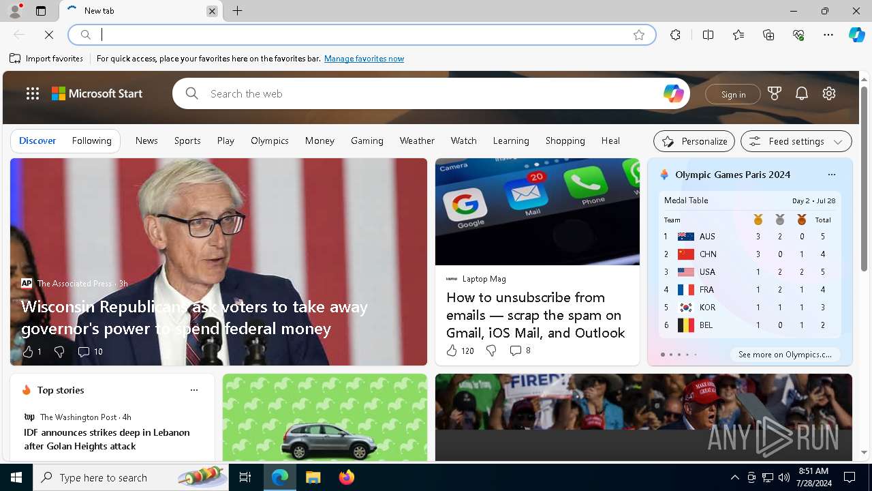Image resolution: width=872 pixels, height=491 pixels.
Task: Open IDF announces strikes story
Action: click(x=107, y=439)
